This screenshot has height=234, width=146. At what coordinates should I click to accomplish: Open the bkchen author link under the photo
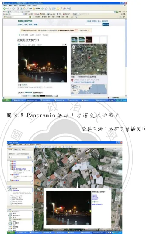24,85
